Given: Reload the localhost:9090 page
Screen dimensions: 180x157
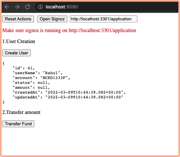Looking at the screenshot, I should pyautogui.click(x=28, y=7).
